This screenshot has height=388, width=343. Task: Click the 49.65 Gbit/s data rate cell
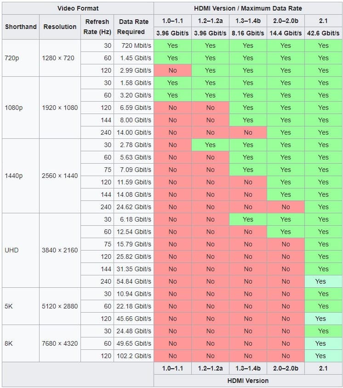pyautogui.click(x=134, y=343)
